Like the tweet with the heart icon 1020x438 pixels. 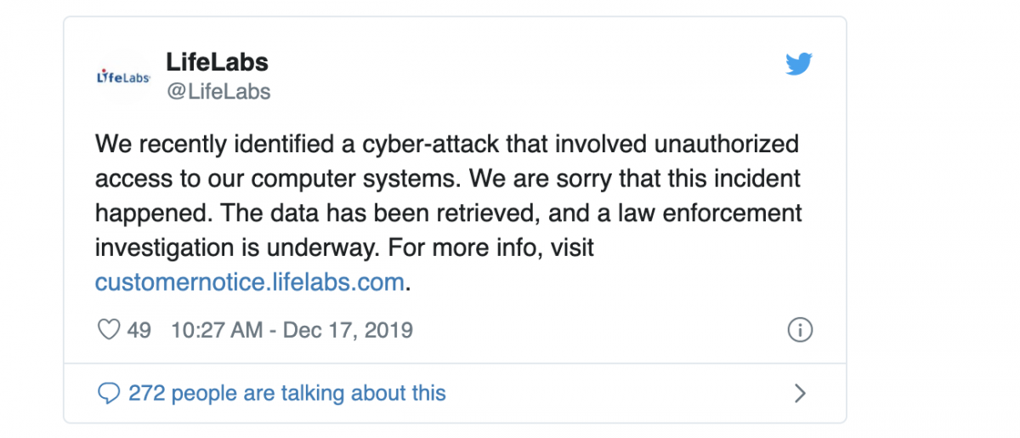[109, 330]
